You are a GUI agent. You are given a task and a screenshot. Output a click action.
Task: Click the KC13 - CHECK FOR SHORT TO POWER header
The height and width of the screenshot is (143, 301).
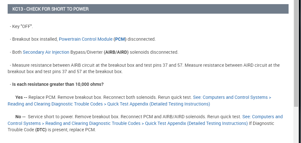[51, 9]
